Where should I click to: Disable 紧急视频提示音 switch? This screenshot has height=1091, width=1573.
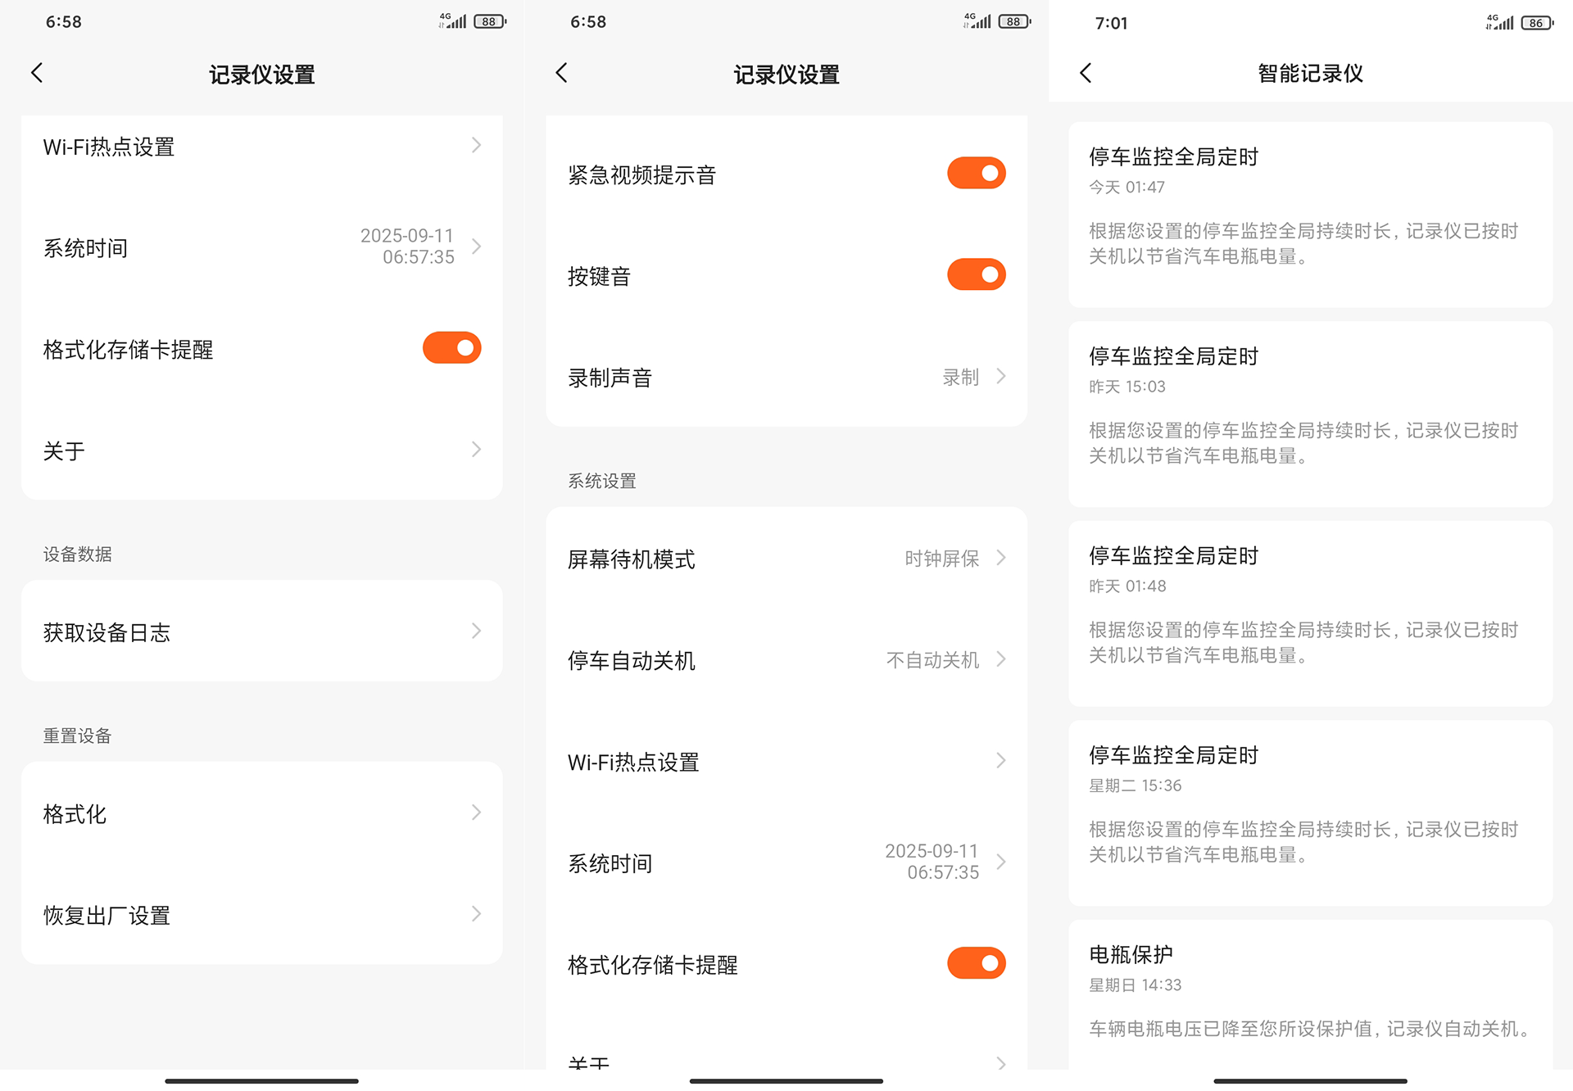pyautogui.click(x=976, y=174)
